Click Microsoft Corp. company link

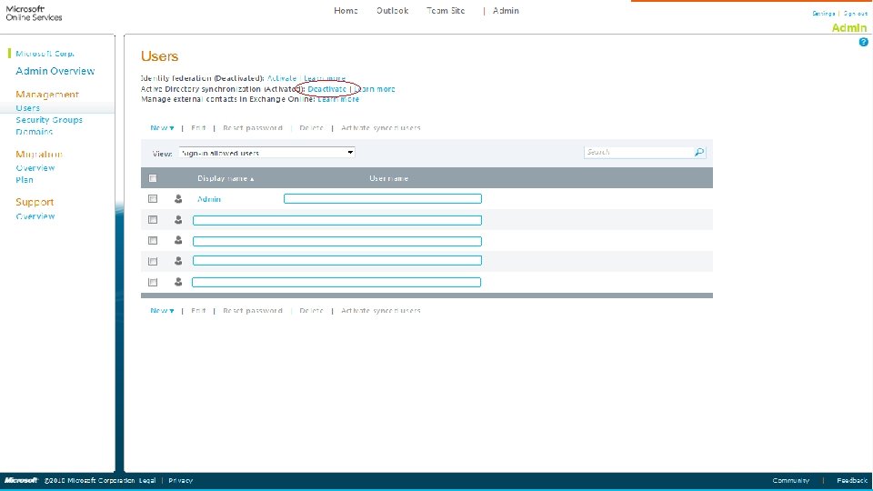point(45,54)
